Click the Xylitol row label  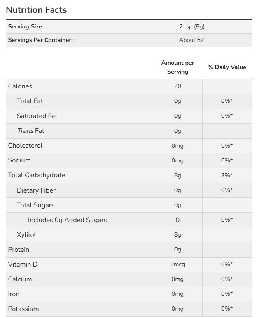tap(26, 235)
